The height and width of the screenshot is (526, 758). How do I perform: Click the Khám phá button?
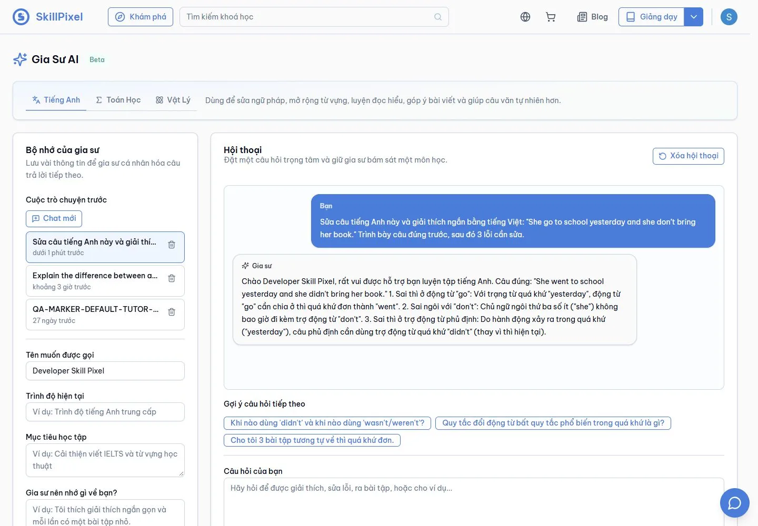[141, 17]
